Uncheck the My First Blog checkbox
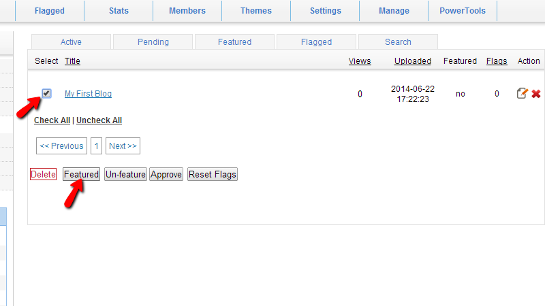The image size is (545, 306). (x=46, y=93)
